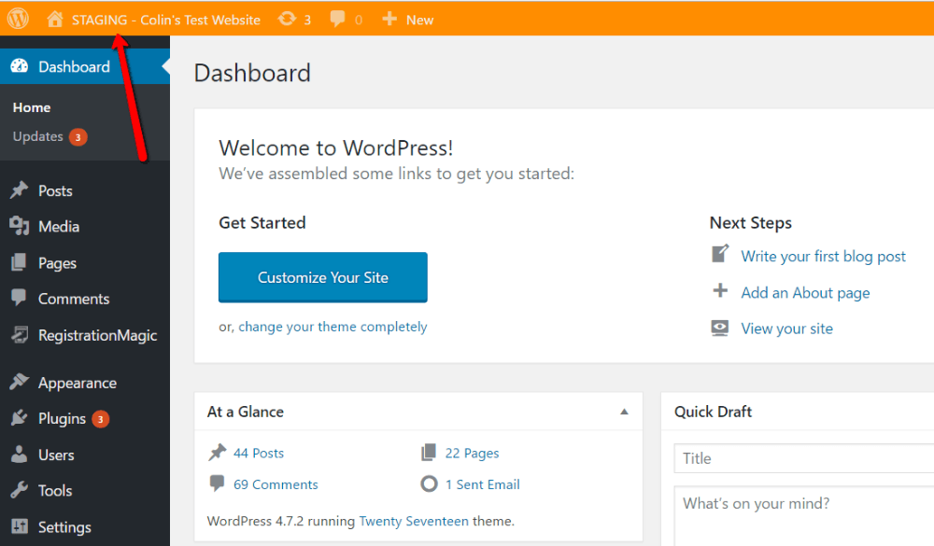Image resolution: width=934 pixels, height=546 pixels.
Task: Focus the What's on your mind textarea
Action: point(803,515)
